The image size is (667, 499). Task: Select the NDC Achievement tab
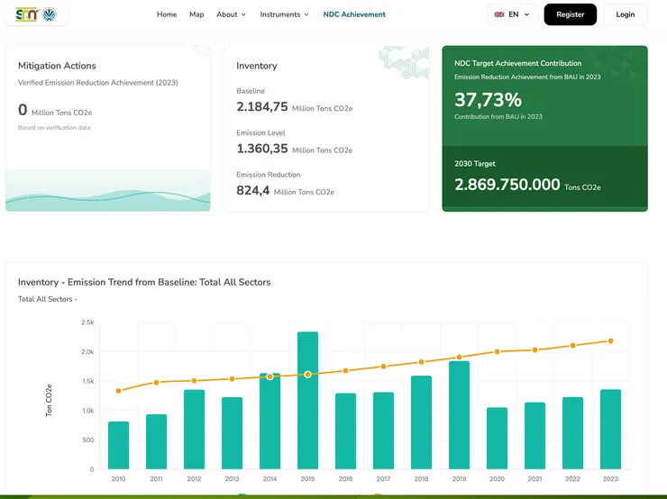(354, 14)
